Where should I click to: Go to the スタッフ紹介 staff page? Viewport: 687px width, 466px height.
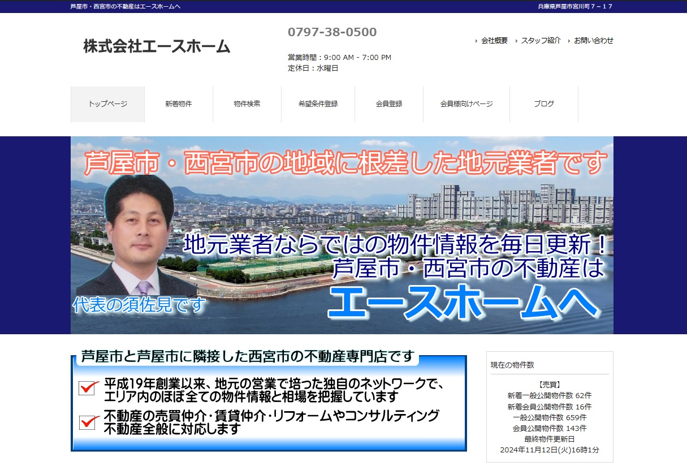pos(541,41)
